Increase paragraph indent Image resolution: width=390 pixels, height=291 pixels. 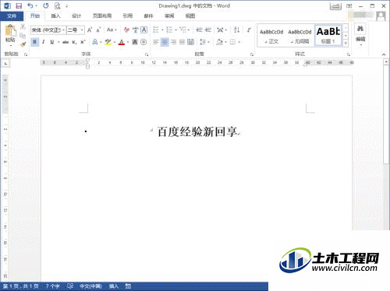[x=208, y=30]
